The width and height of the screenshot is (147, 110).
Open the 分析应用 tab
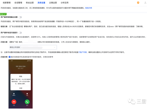[65, 3]
